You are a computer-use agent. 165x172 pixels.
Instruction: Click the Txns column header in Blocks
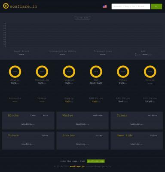click(33, 115)
